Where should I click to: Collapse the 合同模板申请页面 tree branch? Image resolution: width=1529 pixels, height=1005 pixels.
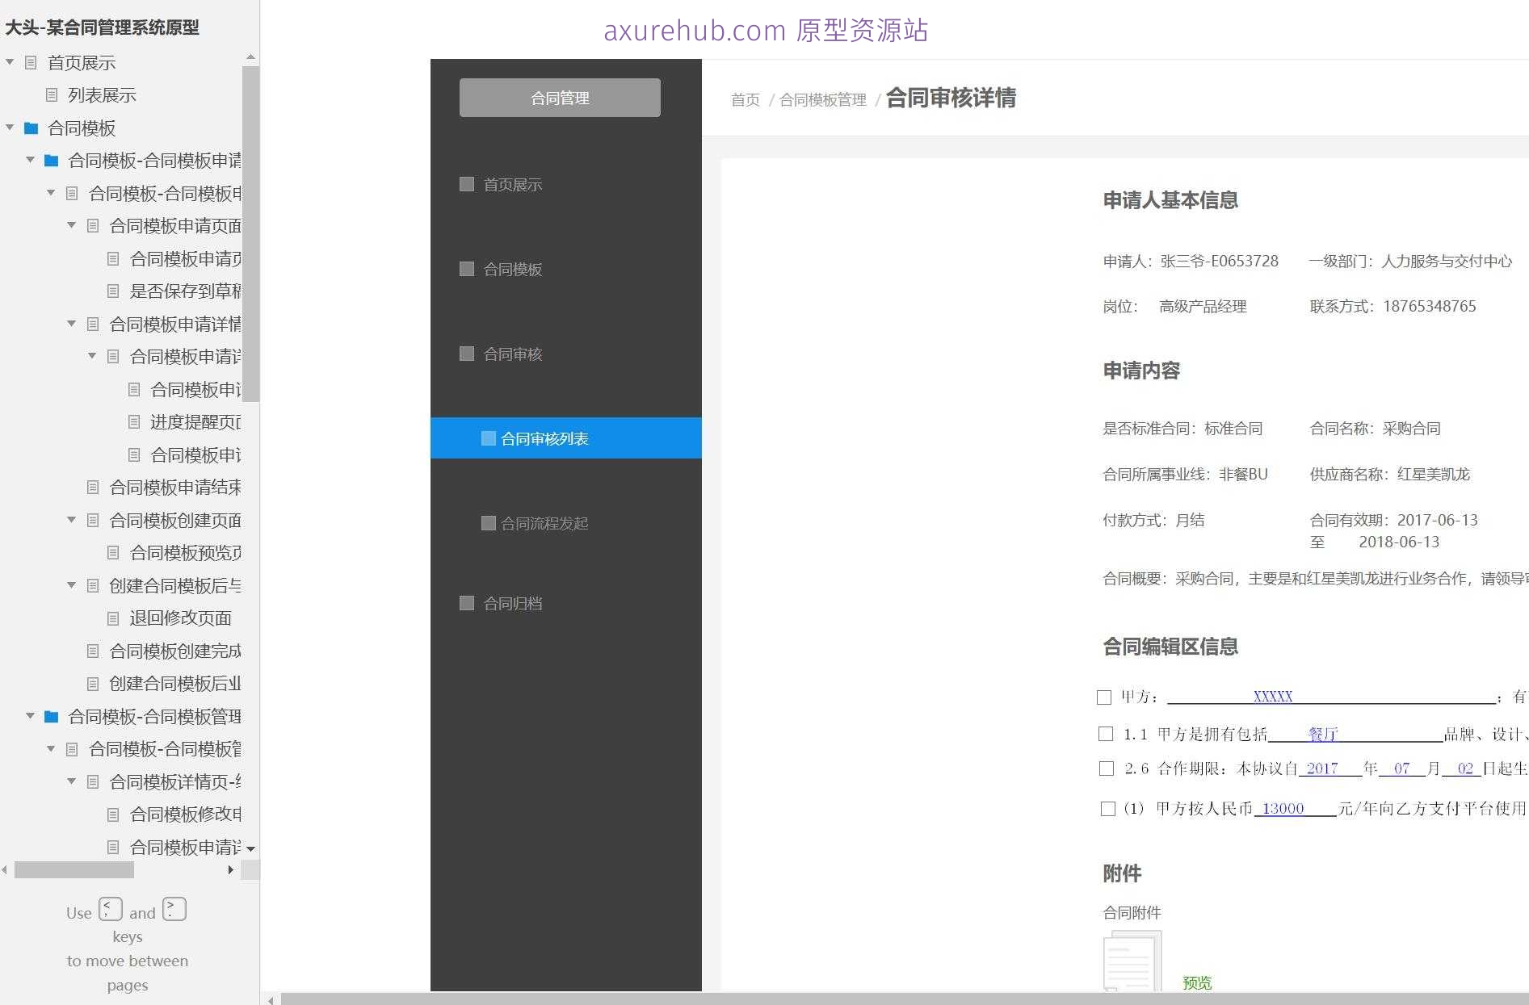pyautogui.click(x=71, y=225)
